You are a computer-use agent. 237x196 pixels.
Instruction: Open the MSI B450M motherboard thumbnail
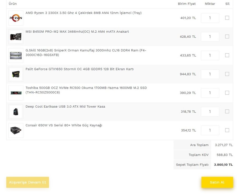click(16, 37)
